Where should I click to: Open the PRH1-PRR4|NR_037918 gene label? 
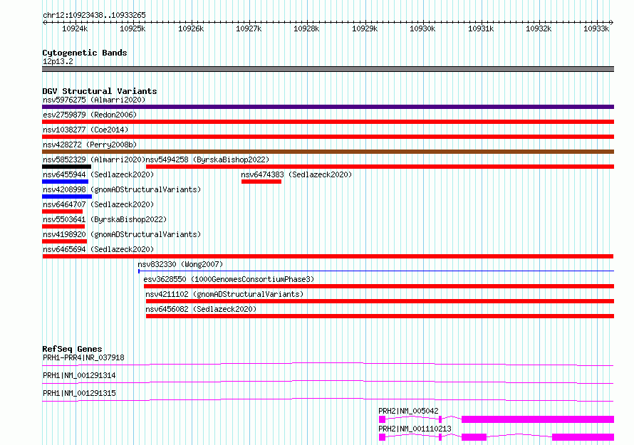(83, 357)
